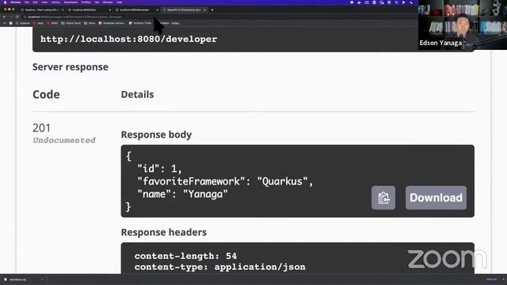Open the File menu
The image size is (507, 285).
(x=27, y=2)
